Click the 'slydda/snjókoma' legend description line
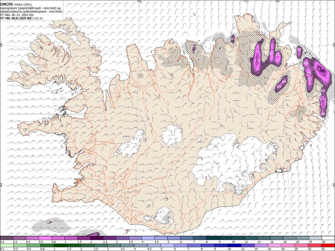This screenshot has height=251, width=335. [x=31, y=12]
